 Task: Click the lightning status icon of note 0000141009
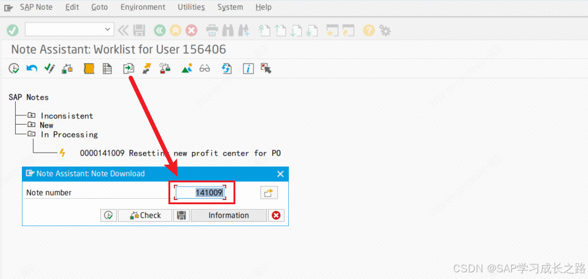click(x=62, y=153)
